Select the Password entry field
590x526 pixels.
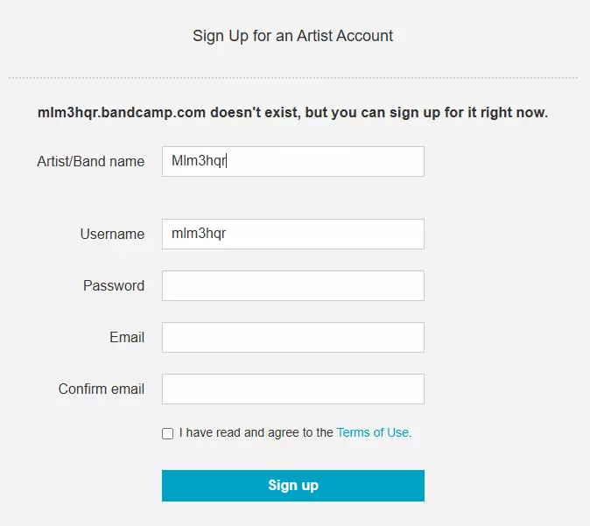292,285
